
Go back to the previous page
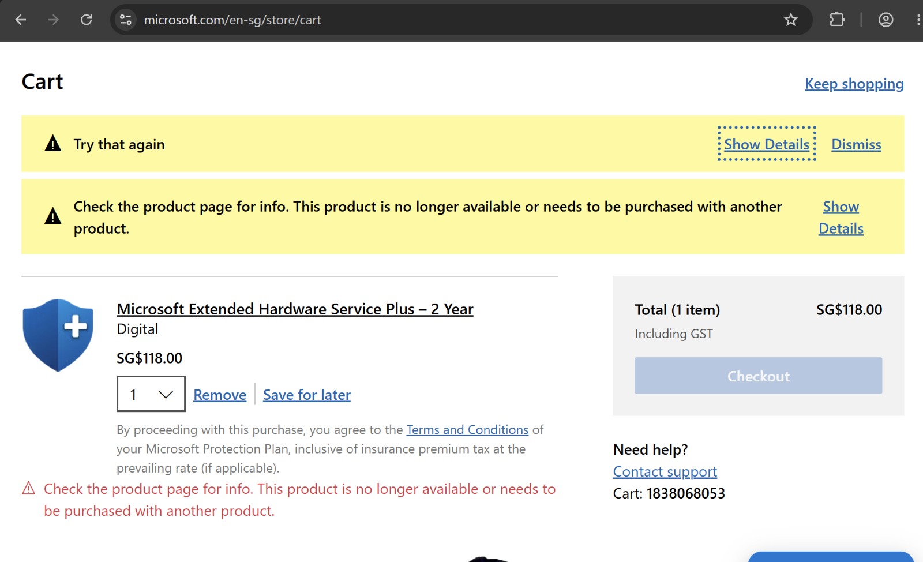21,20
